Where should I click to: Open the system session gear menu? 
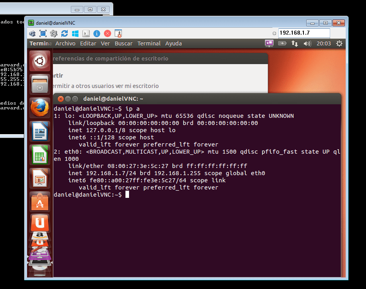coord(339,43)
